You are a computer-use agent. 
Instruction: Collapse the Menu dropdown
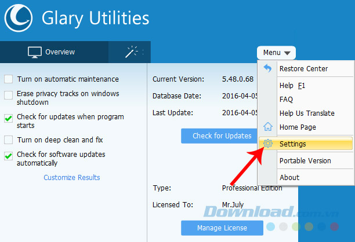pos(276,53)
